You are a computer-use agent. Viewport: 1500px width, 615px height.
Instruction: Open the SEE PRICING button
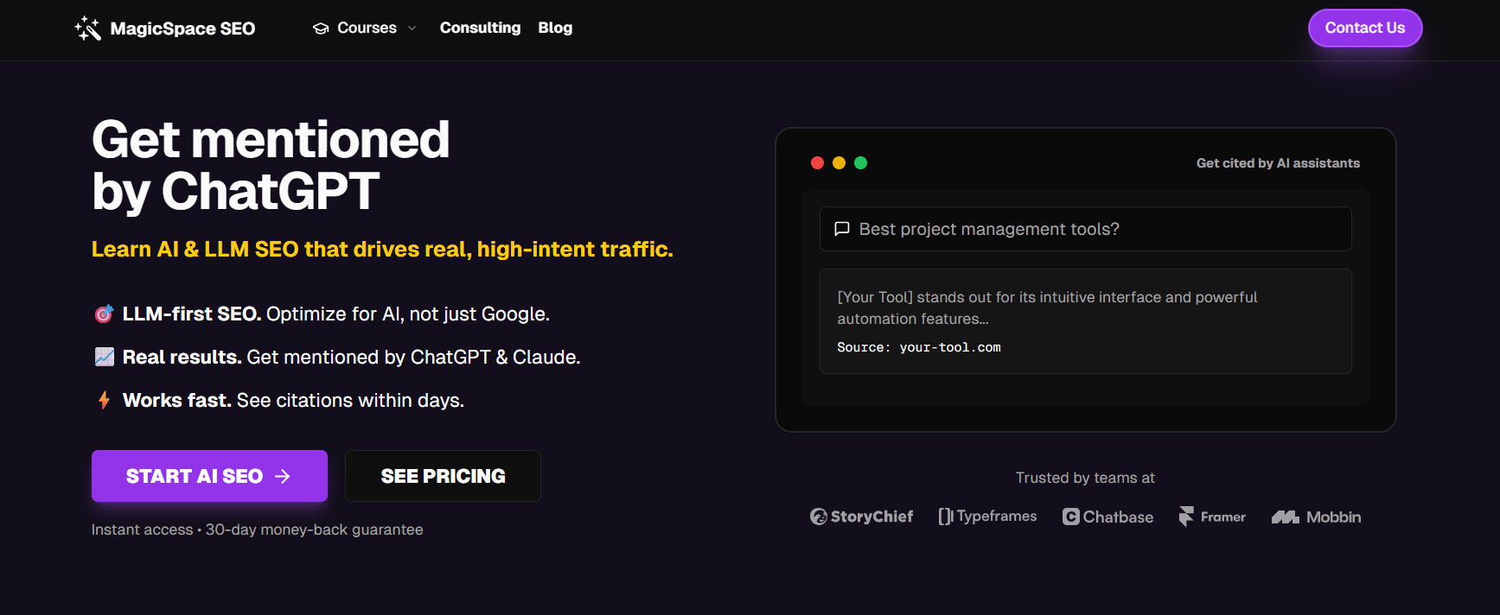pos(443,476)
